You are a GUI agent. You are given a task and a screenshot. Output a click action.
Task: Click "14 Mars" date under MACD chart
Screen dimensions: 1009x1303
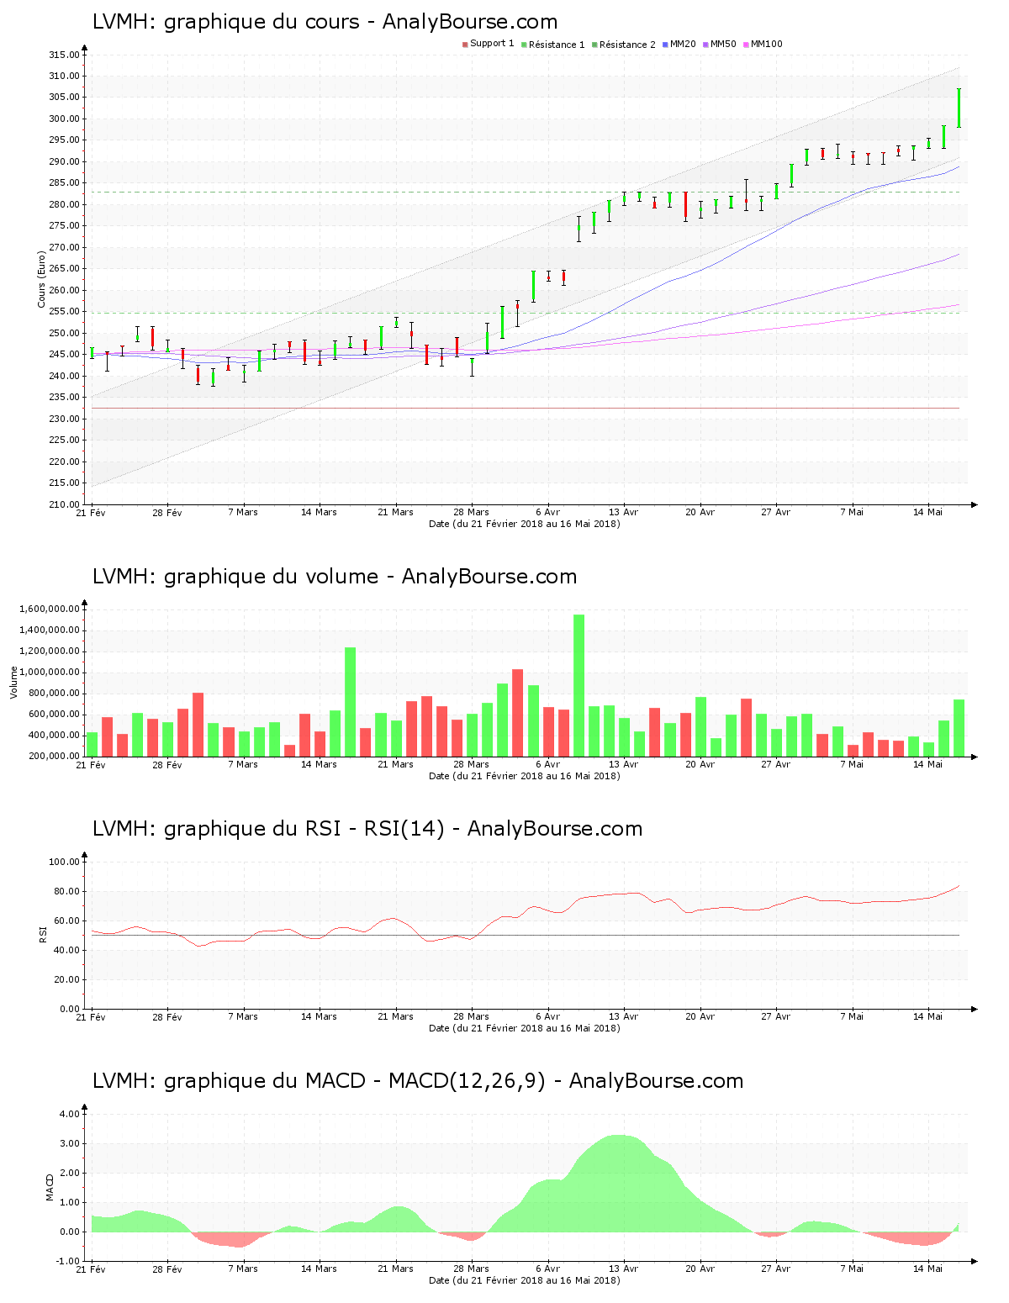click(319, 1269)
